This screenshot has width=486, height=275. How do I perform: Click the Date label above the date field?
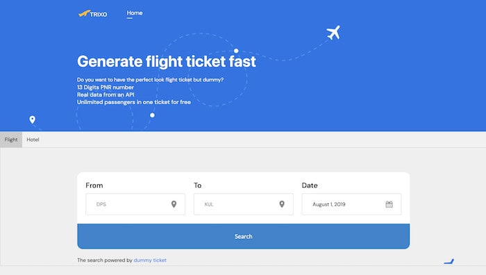click(310, 185)
